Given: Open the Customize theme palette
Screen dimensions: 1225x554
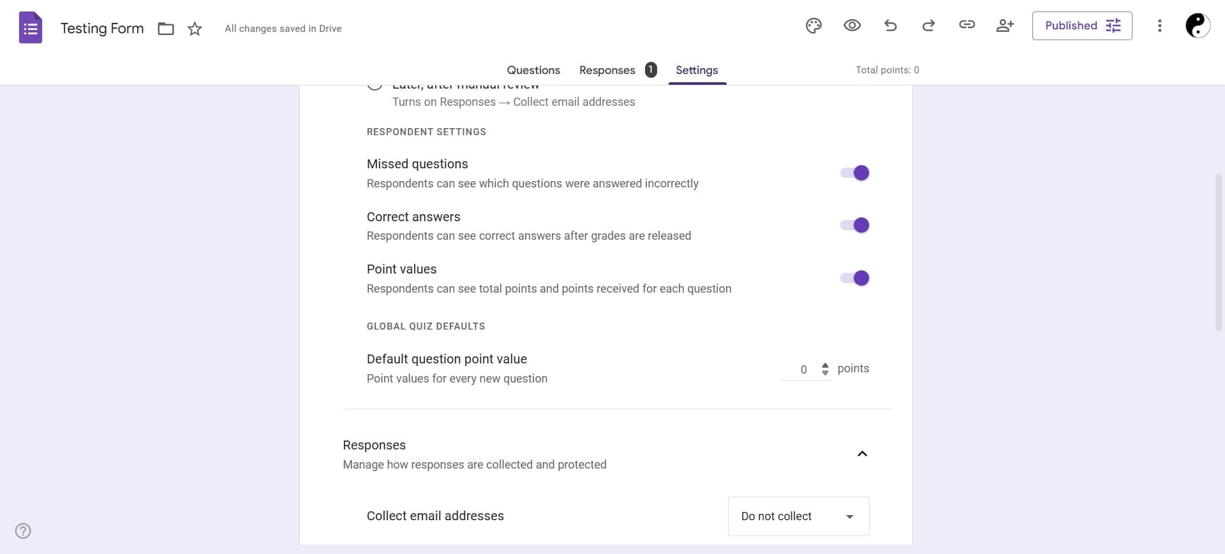Looking at the screenshot, I should coord(813,26).
